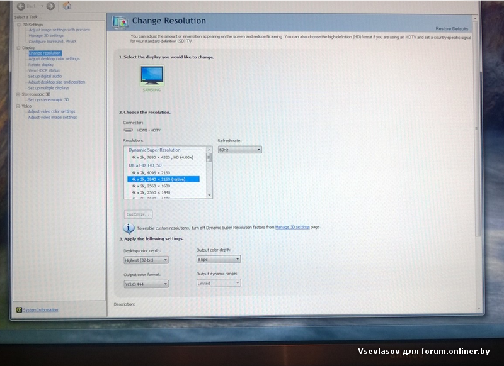Open Adjust desktop size and position
Viewport: 504px width, 366px height.
pos(57,82)
